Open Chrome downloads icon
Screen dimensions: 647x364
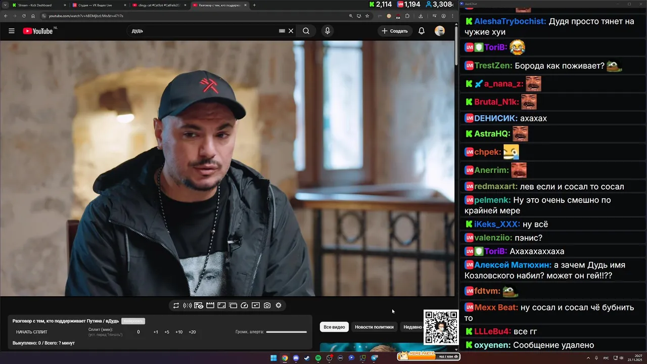coord(421,16)
